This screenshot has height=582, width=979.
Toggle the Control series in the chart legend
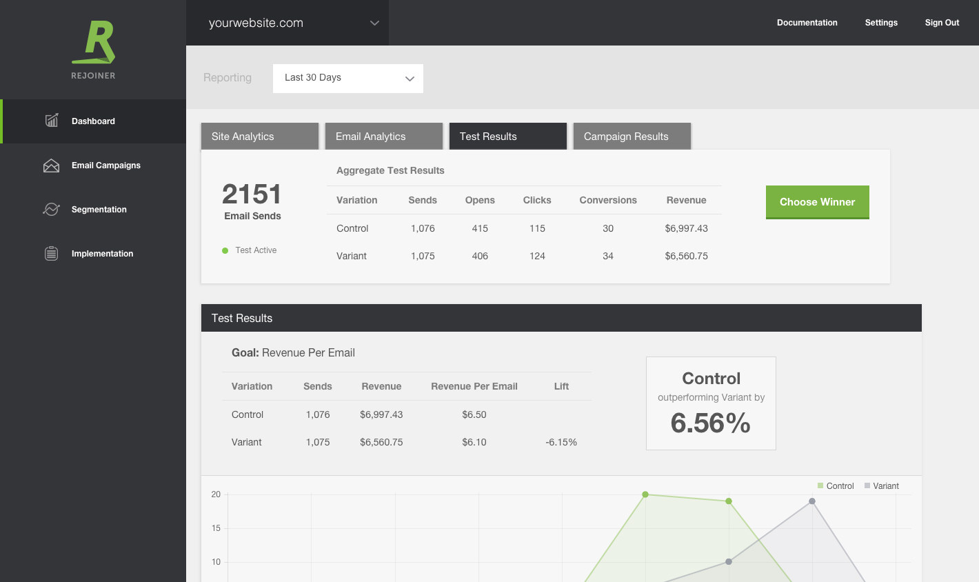[x=836, y=486]
